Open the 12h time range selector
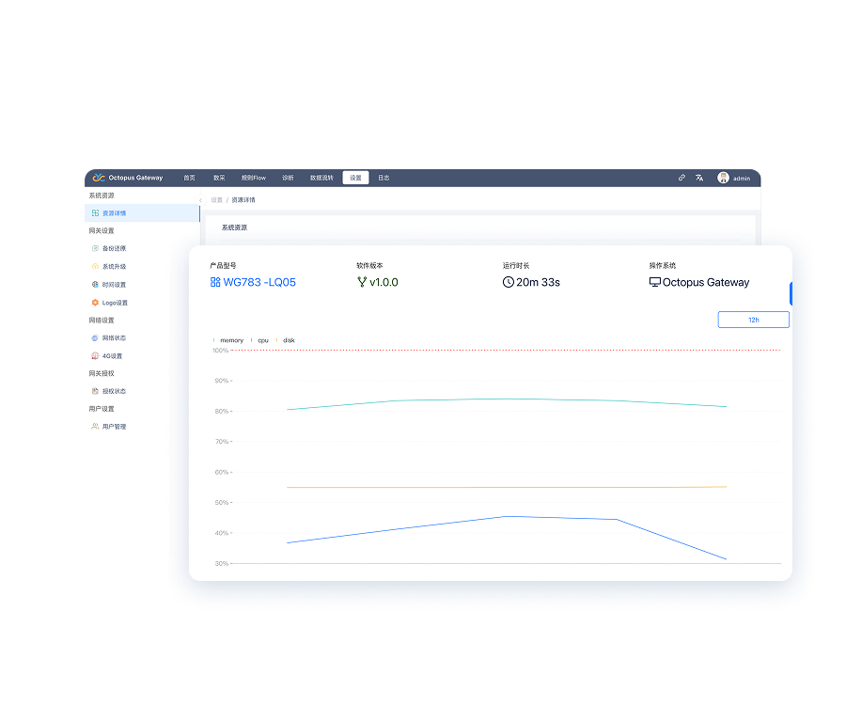Screen dimensions: 846x705 753,320
